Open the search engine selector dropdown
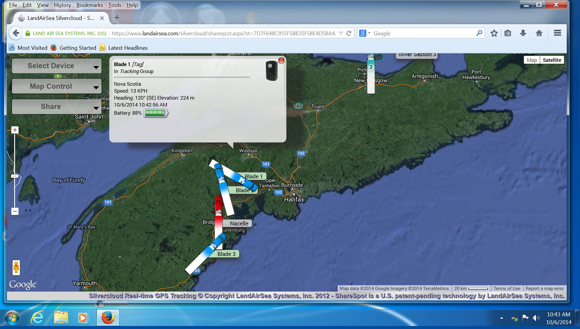 click(x=365, y=33)
